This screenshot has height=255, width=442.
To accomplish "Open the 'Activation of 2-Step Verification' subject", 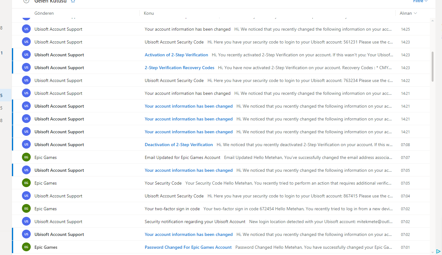I will (x=176, y=55).
